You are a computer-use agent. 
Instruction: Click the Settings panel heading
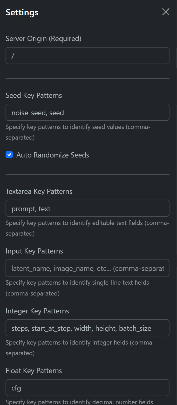tap(22, 12)
